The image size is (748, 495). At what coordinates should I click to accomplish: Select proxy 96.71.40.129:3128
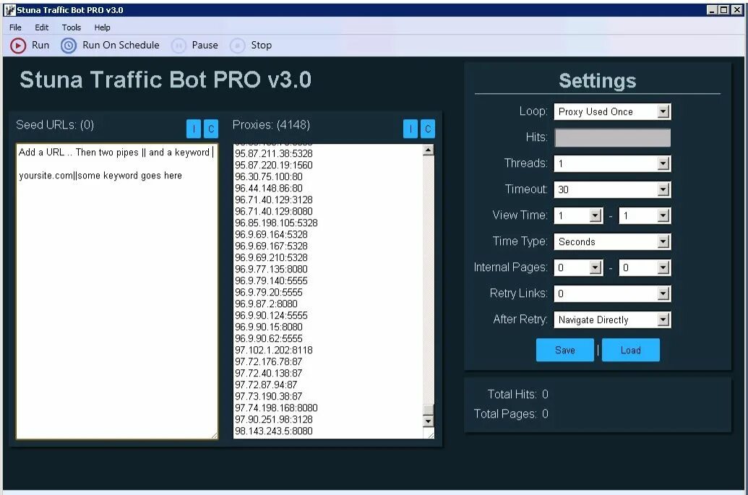274,200
